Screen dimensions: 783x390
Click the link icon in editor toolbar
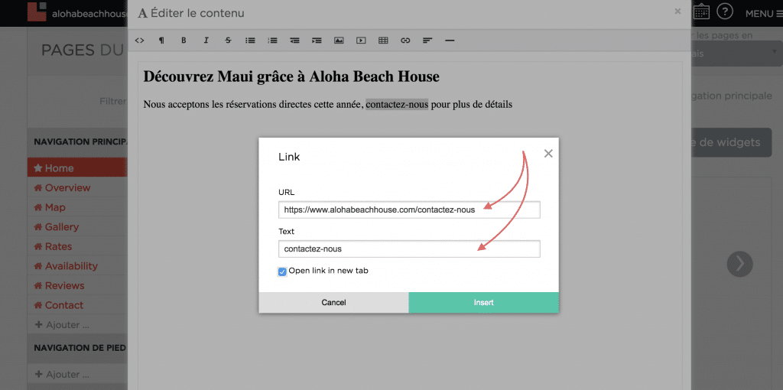405,41
